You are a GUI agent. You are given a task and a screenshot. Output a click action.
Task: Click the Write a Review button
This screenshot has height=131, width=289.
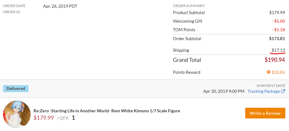[x=265, y=113]
